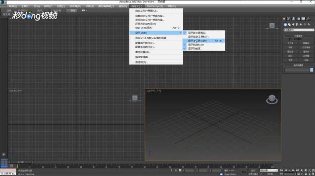Open the Create tab in command panel
This screenshot has width=315, height=176.
[x=284, y=19]
